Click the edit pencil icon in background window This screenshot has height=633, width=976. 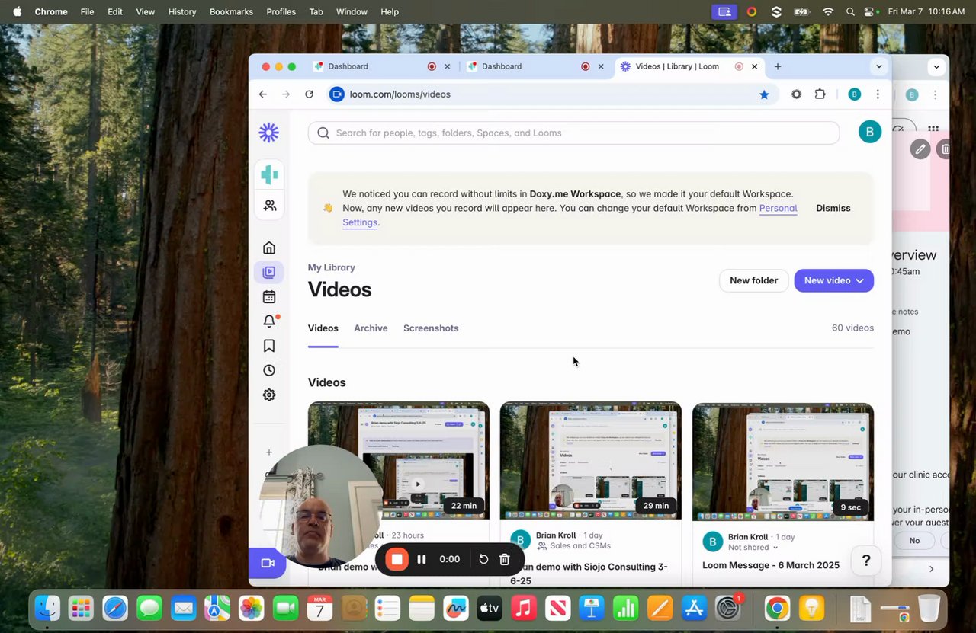click(920, 149)
